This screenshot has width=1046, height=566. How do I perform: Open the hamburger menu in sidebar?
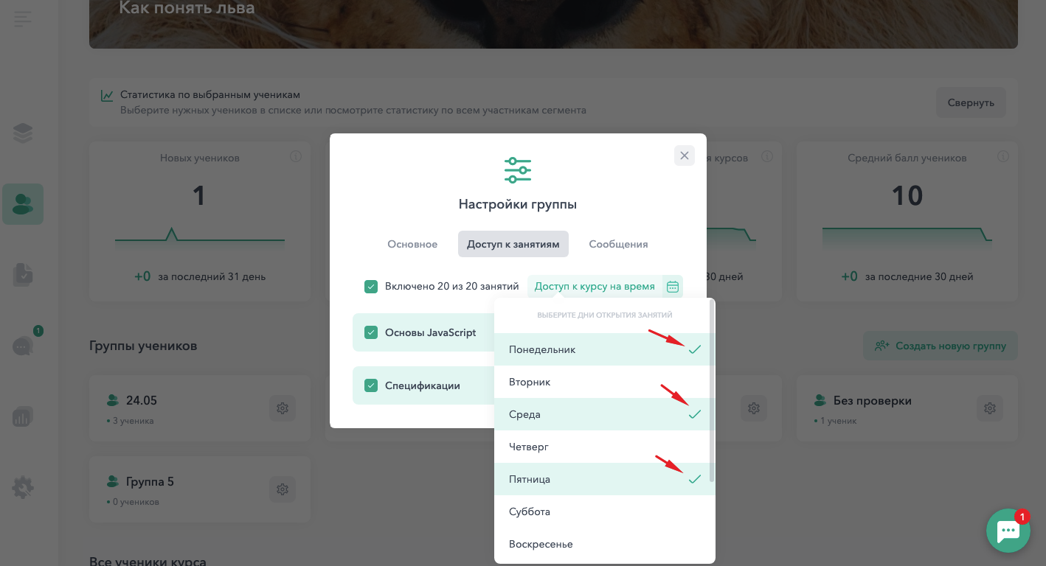pyautogui.click(x=23, y=18)
